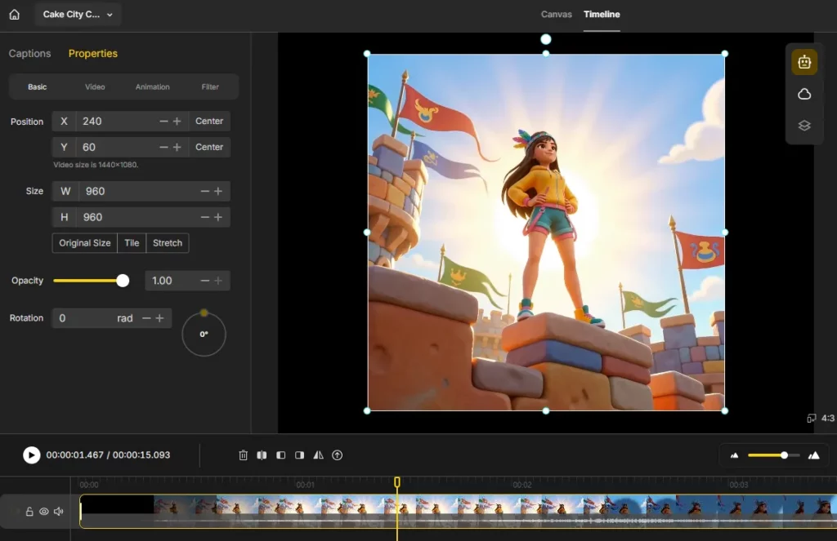This screenshot has width=837, height=541.
Task: Trim the clip start to the playhead
Action: pos(281,455)
